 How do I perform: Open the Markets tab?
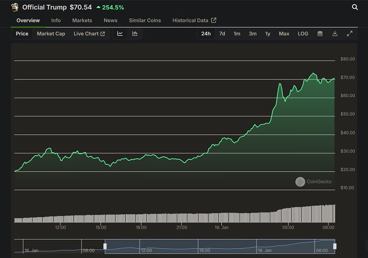coord(82,21)
